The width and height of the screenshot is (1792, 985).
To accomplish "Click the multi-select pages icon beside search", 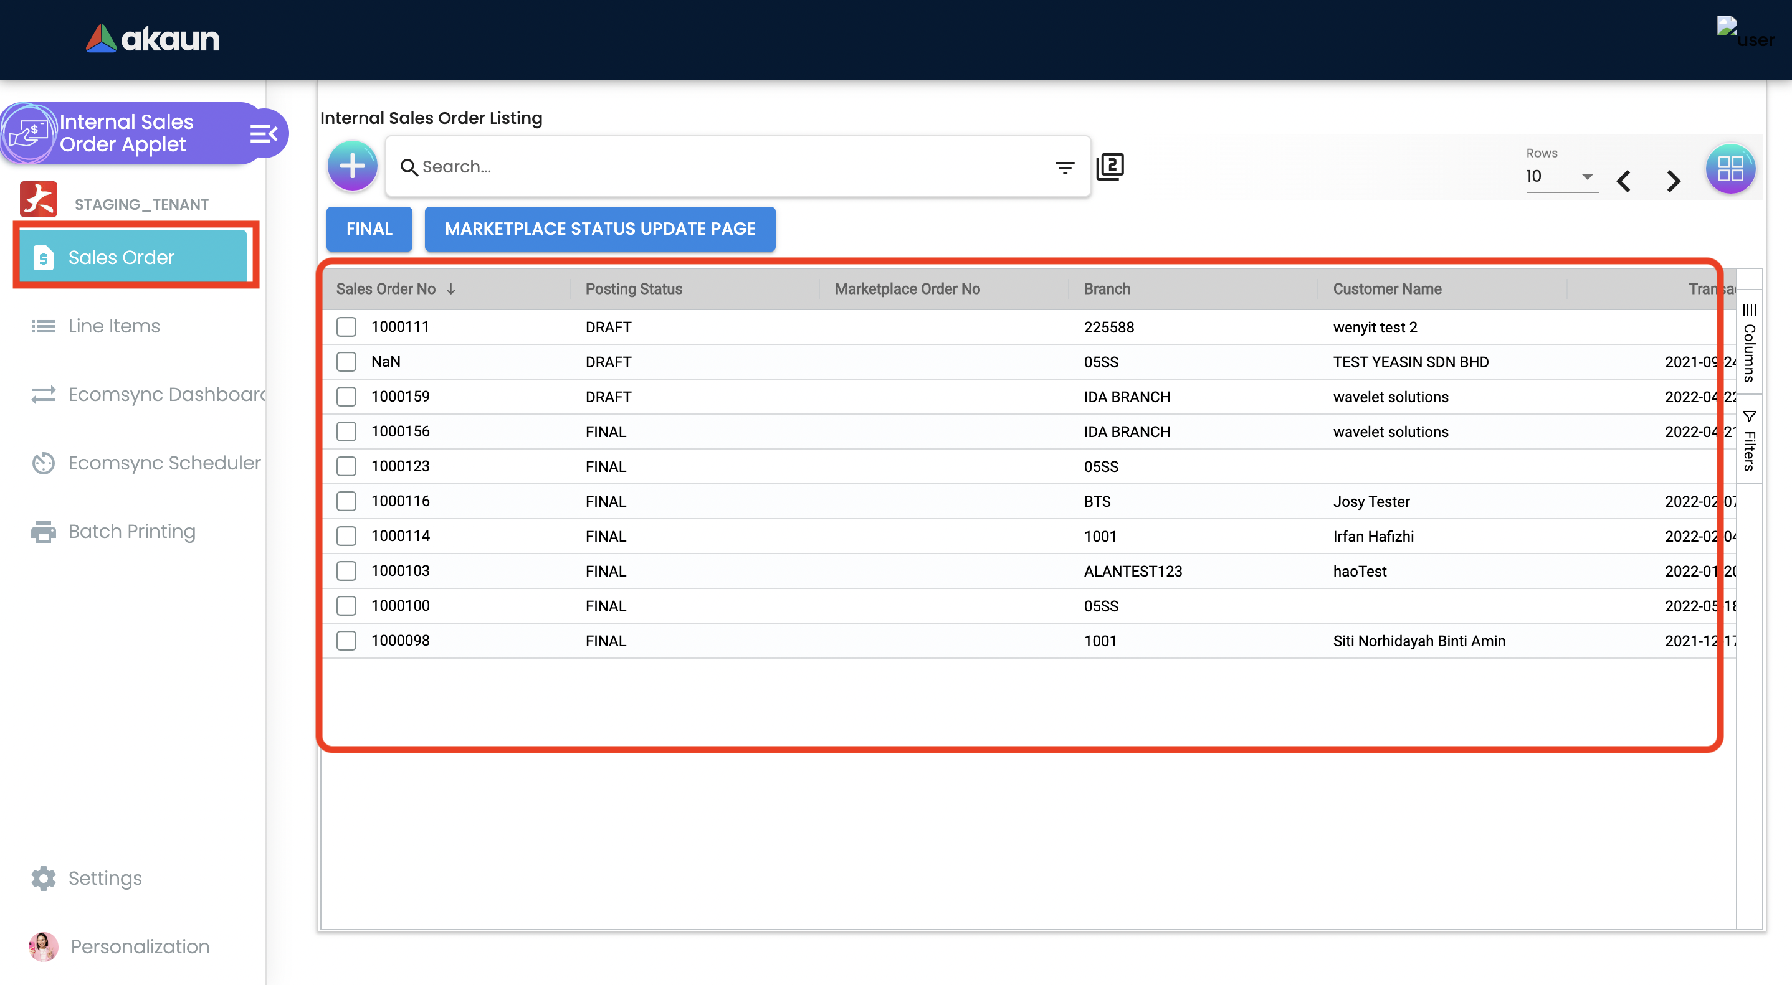I will point(1110,167).
